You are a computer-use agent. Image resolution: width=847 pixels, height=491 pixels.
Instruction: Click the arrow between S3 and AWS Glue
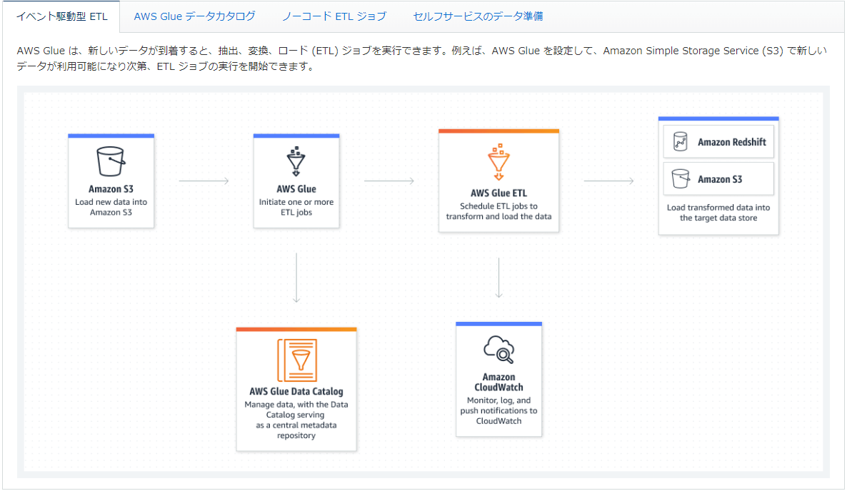(202, 181)
